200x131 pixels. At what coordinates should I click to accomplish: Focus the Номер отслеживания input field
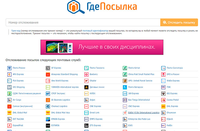click(x=83, y=22)
